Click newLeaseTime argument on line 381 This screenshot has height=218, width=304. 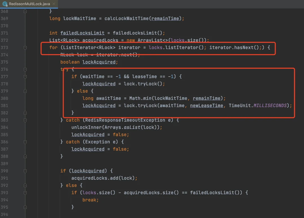[207, 106]
